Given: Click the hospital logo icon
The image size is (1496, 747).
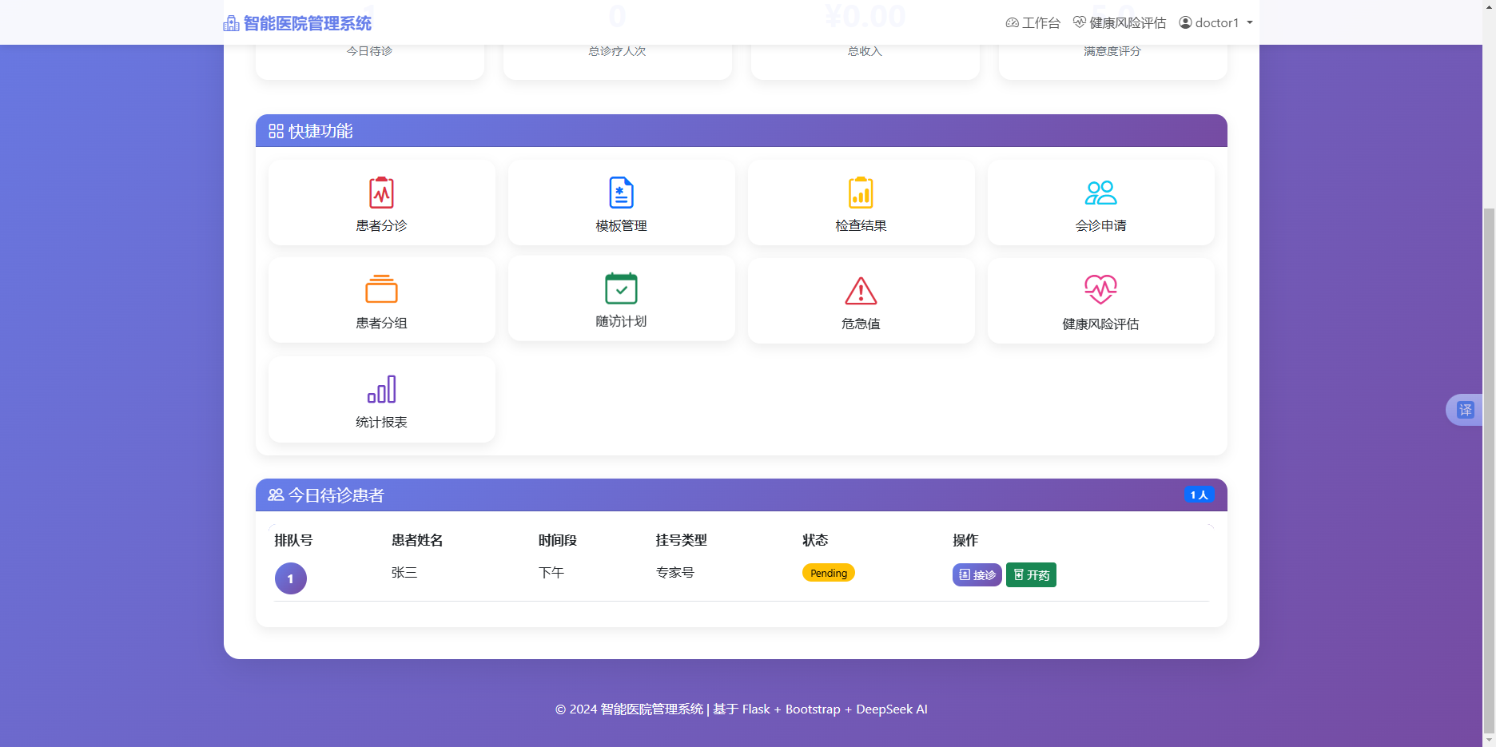Looking at the screenshot, I should [230, 23].
